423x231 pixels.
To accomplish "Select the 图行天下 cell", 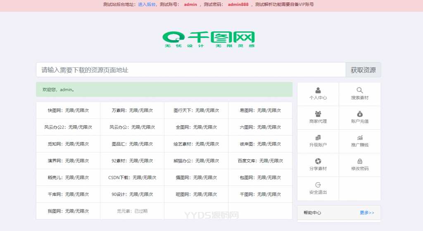I will click(x=196, y=110).
